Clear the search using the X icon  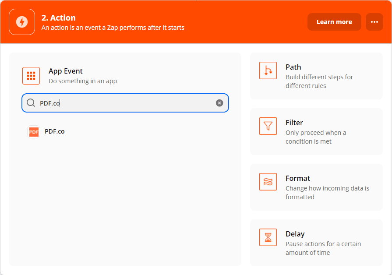219,102
